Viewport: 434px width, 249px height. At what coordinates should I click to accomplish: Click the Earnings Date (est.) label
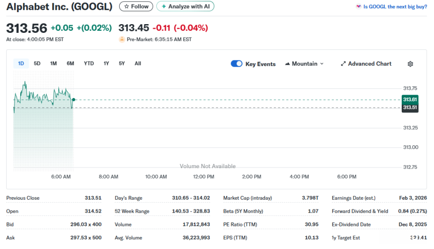(353, 198)
